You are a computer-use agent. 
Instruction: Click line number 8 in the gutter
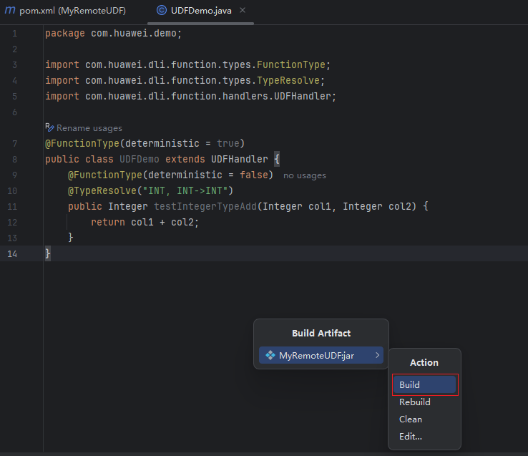tap(14, 160)
